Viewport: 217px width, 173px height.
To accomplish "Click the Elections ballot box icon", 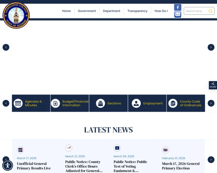I will (x=101, y=103).
